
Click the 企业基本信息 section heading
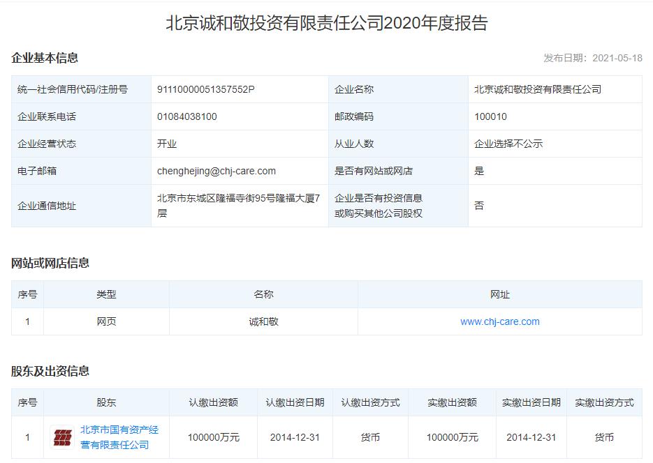[45, 58]
